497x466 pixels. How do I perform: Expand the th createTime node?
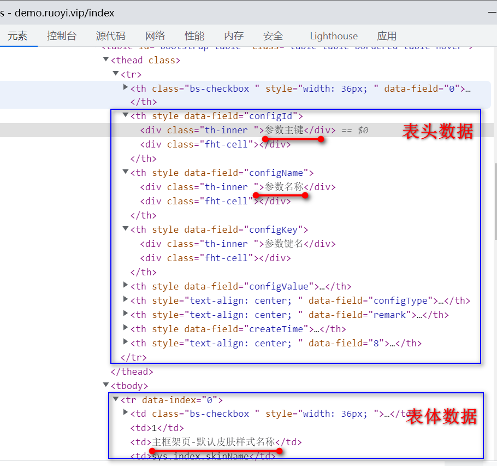tap(126, 327)
